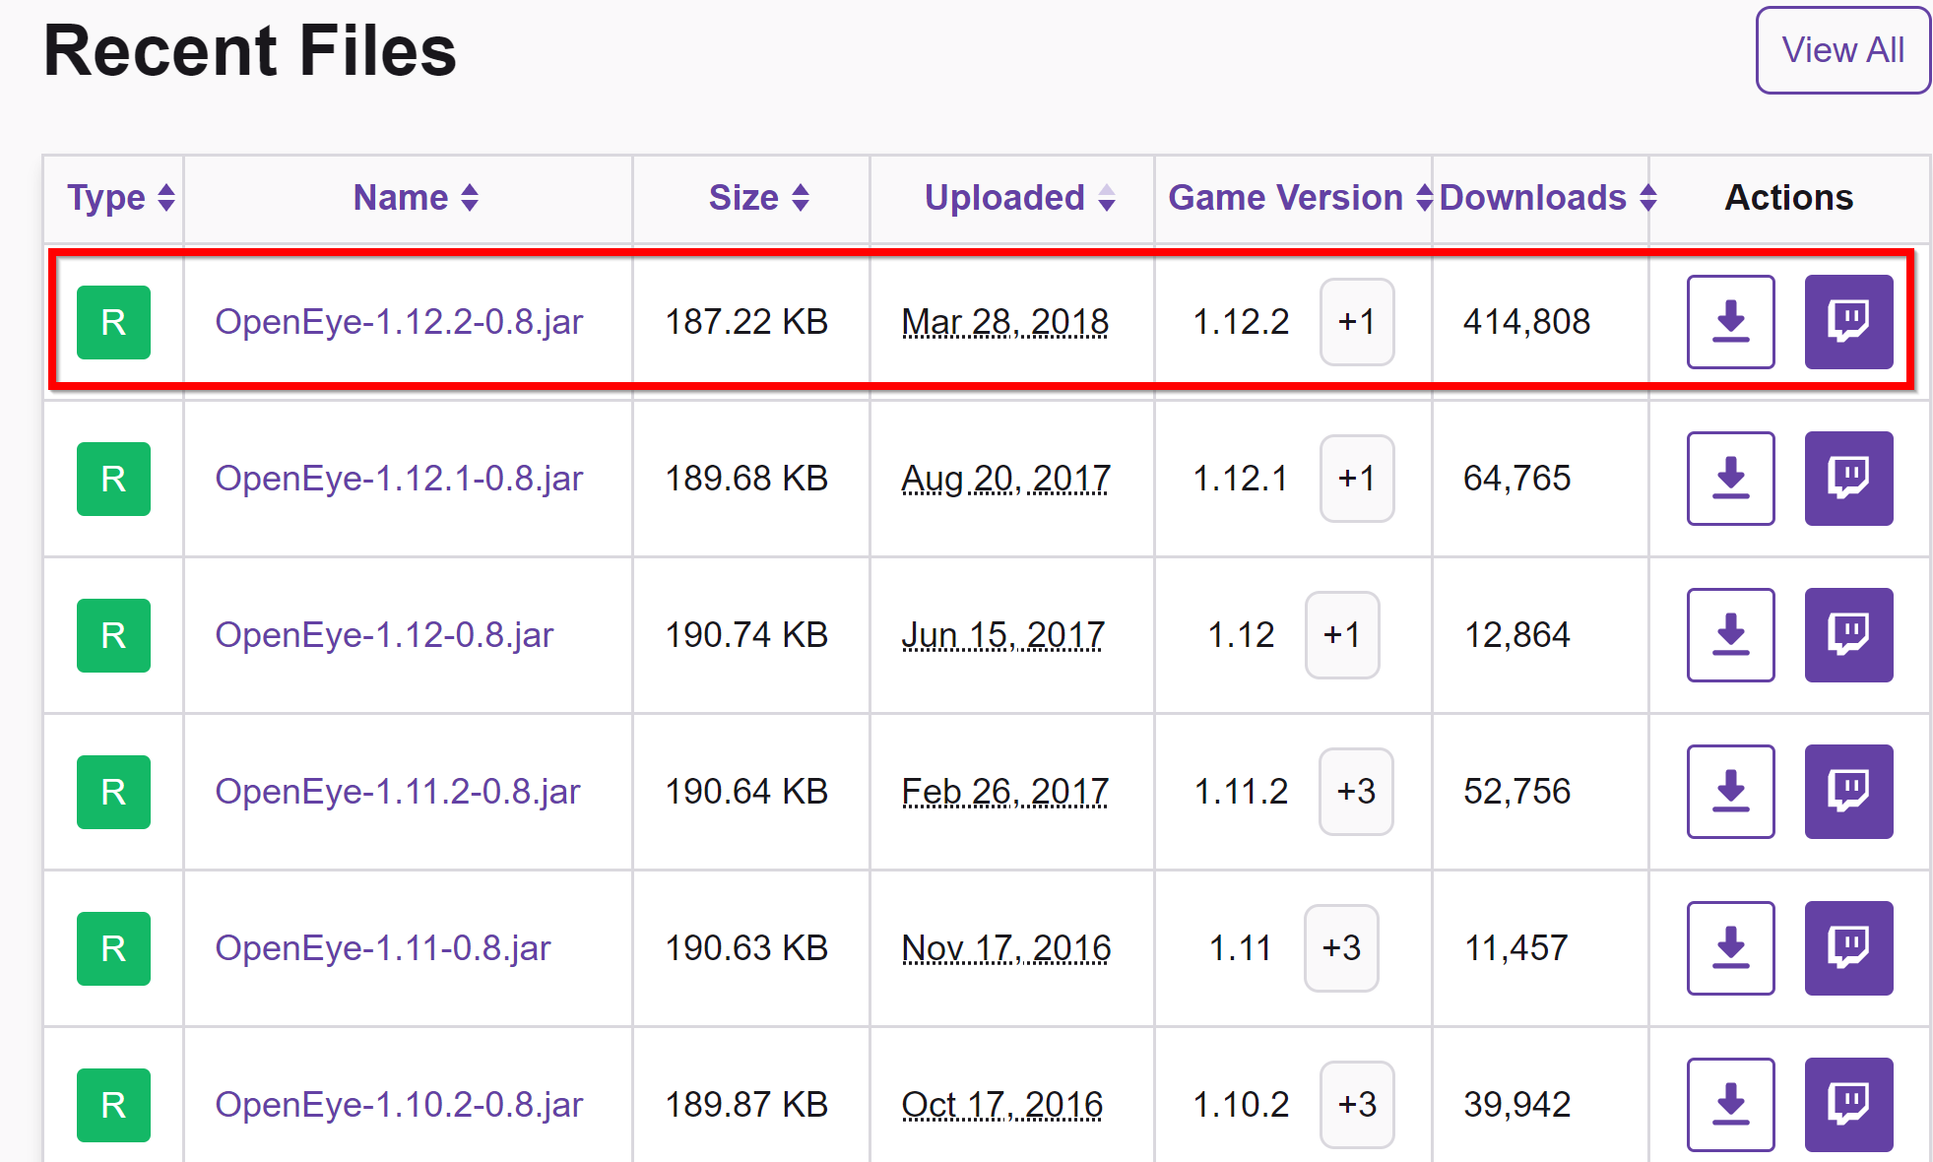Expand +3 versions for game version 1.11.2
1933x1162 pixels.
pyautogui.click(x=1356, y=792)
